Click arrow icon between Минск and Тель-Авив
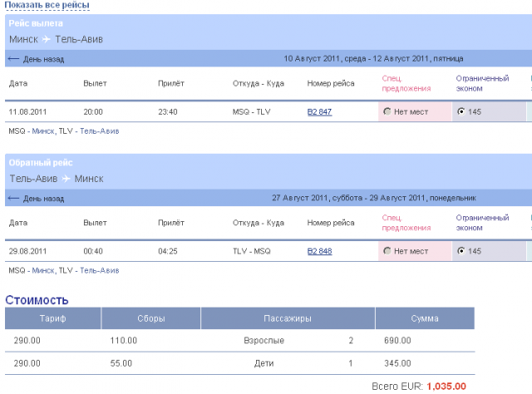Image resolution: width=532 pixels, height=394 pixels. point(47,39)
